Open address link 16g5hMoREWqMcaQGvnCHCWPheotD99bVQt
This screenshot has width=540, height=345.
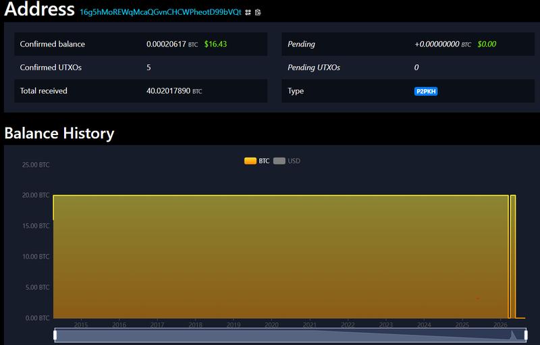(x=161, y=12)
